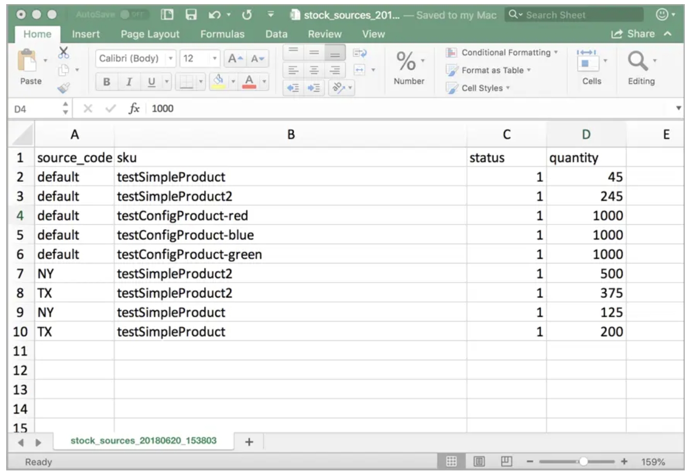This screenshot has width=691, height=473.
Task: Increase font size with A-up icon
Action: point(236,59)
